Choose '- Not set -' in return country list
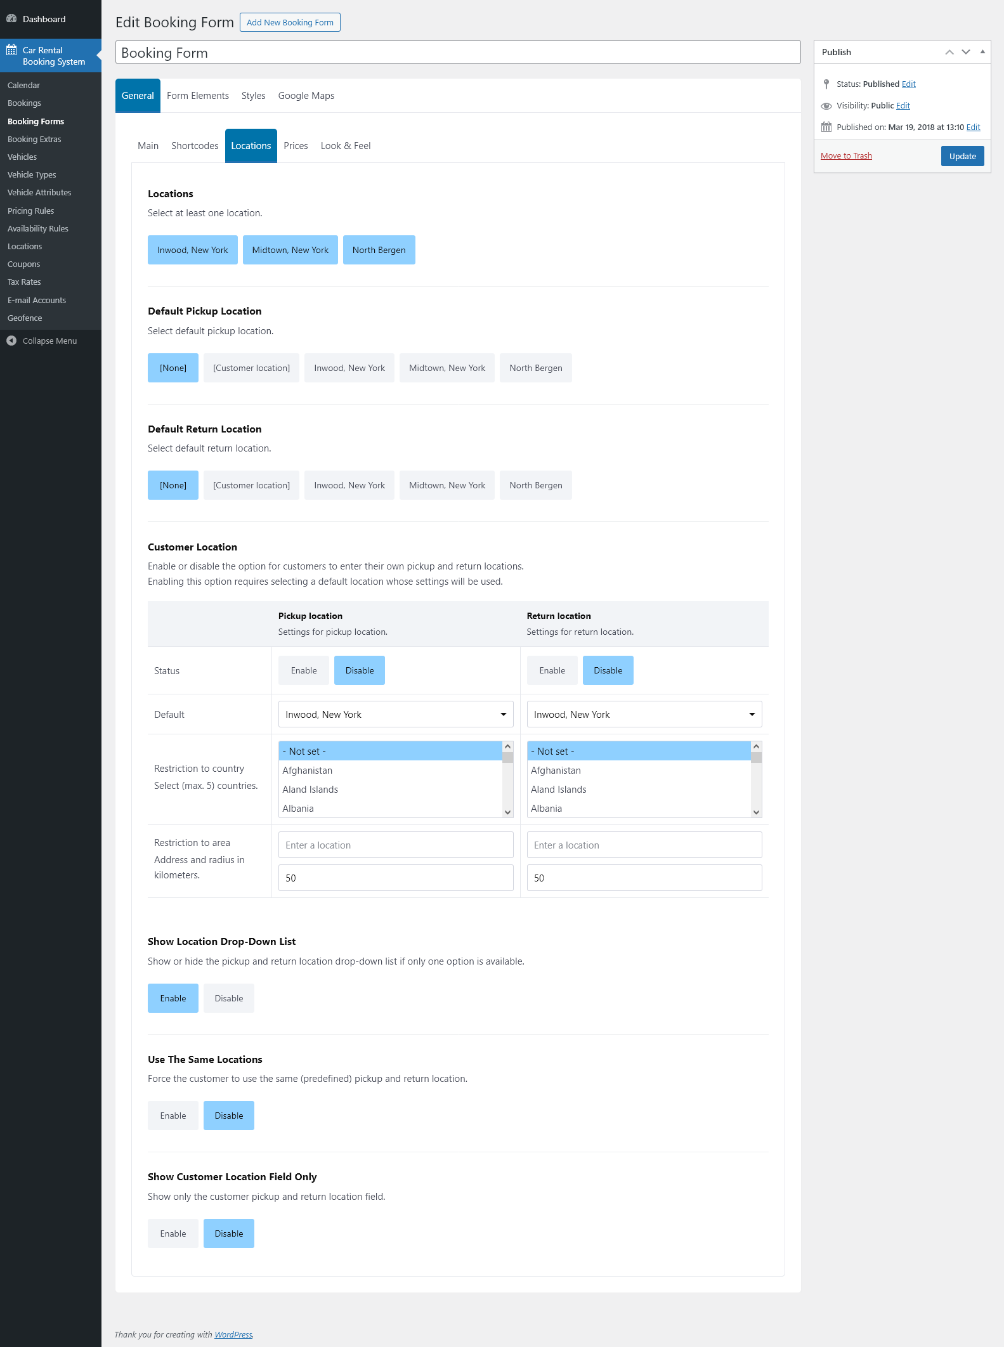 639,752
